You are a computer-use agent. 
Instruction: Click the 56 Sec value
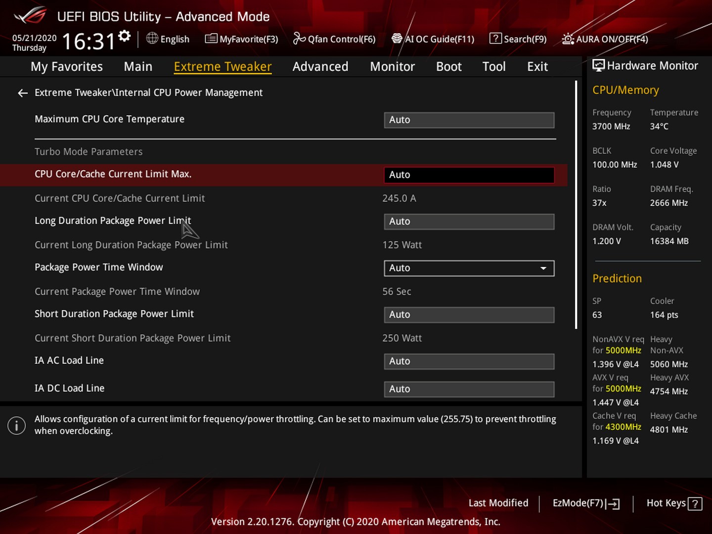coord(397,292)
